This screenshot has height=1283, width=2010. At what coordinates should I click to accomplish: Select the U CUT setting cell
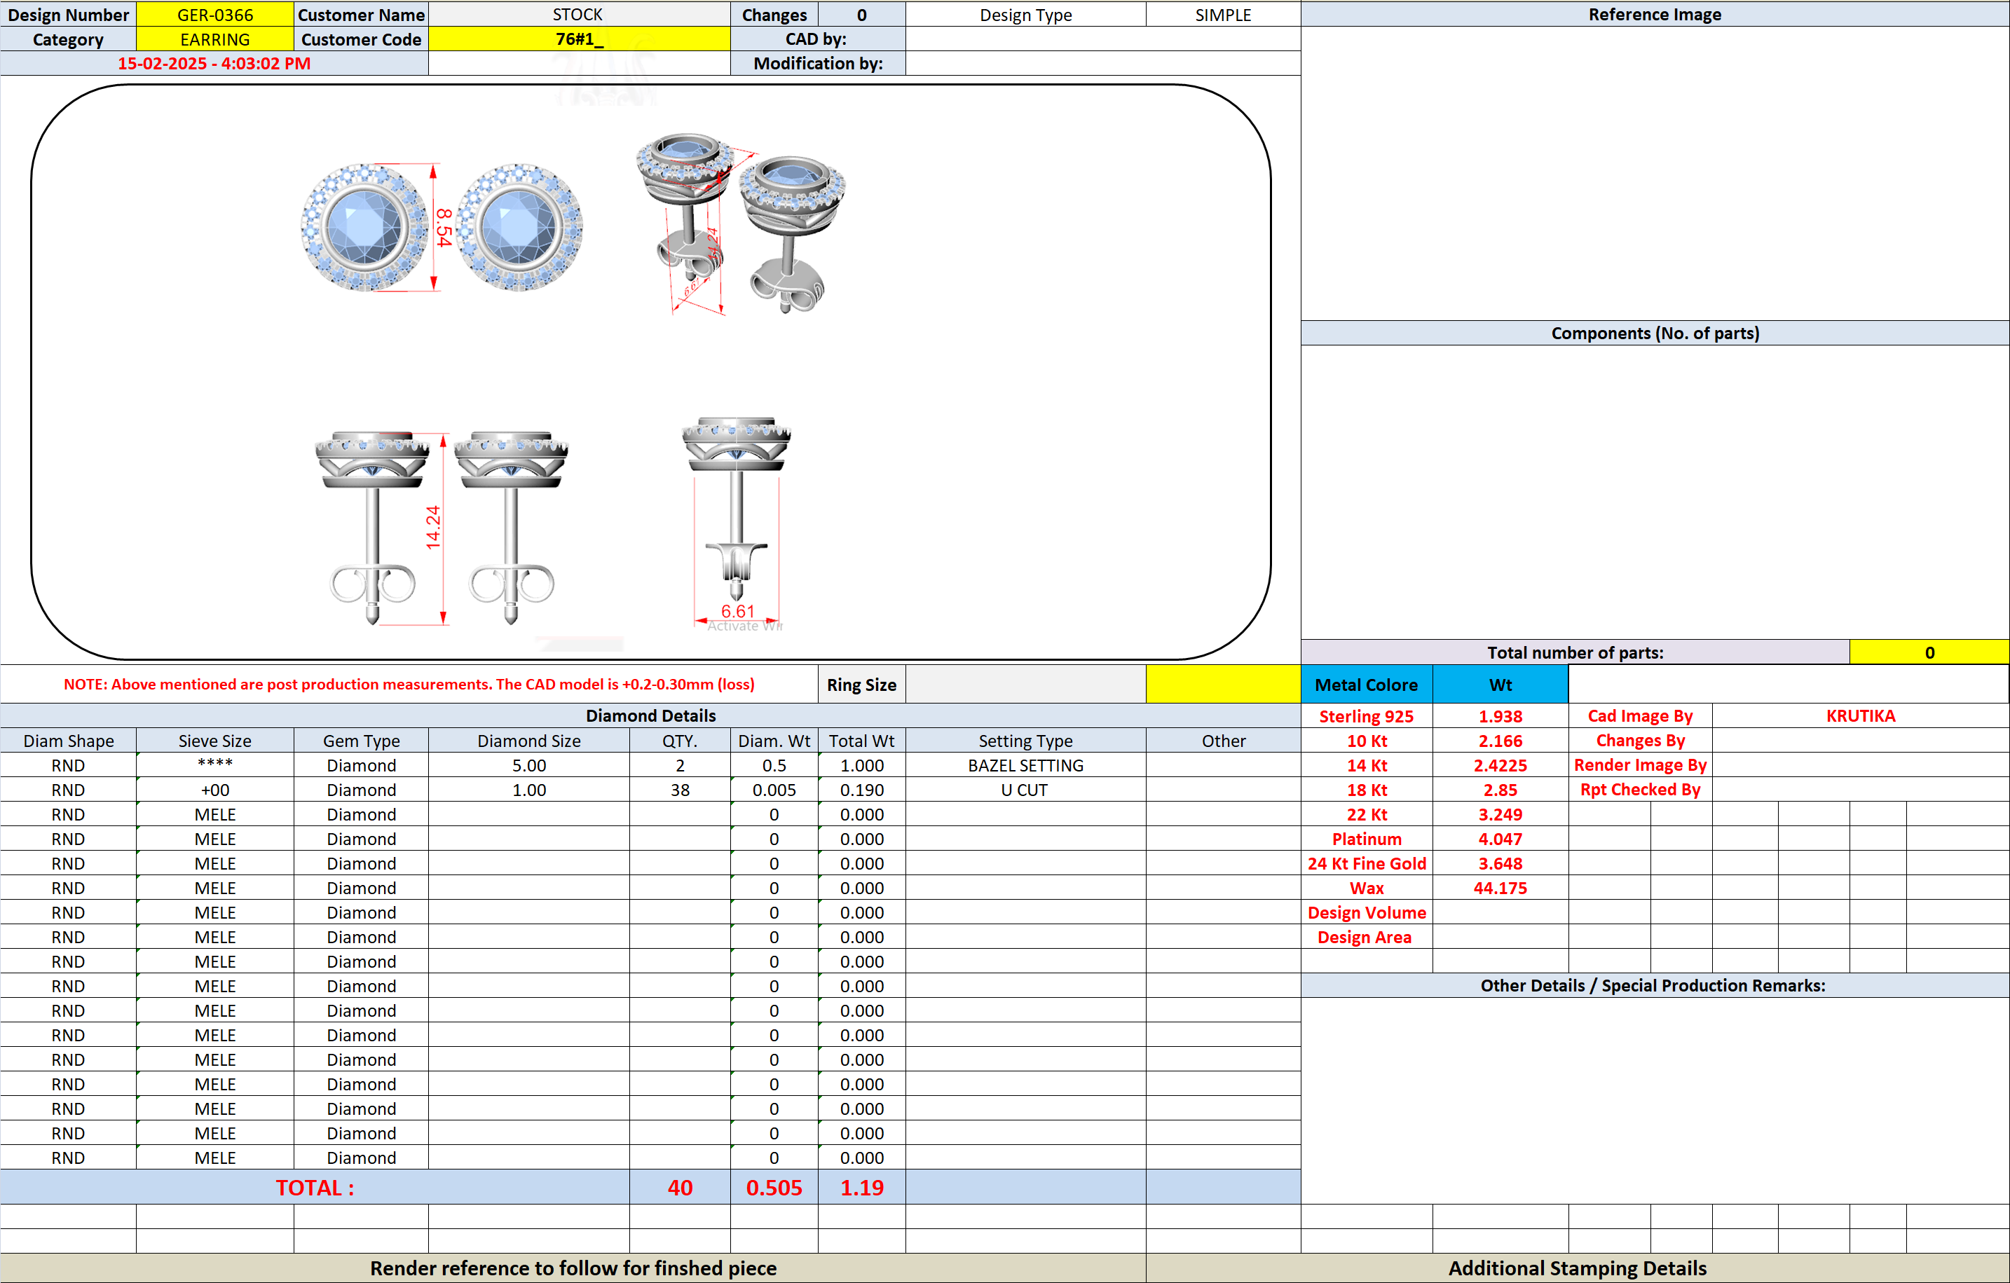[1026, 790]
